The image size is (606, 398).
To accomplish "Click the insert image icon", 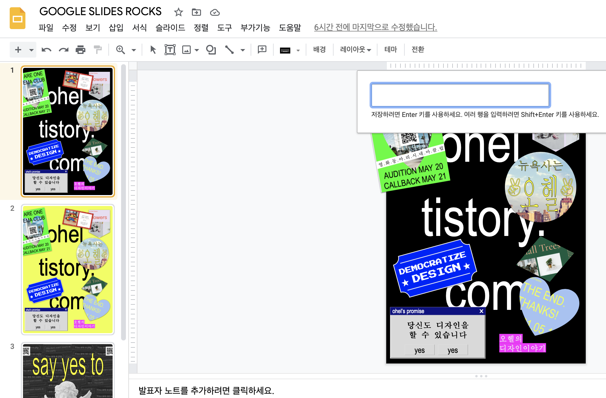I will 186,49.
